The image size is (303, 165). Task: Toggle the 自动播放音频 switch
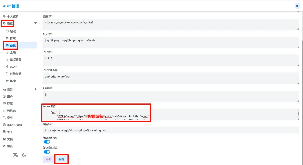[x=47, y=142]
